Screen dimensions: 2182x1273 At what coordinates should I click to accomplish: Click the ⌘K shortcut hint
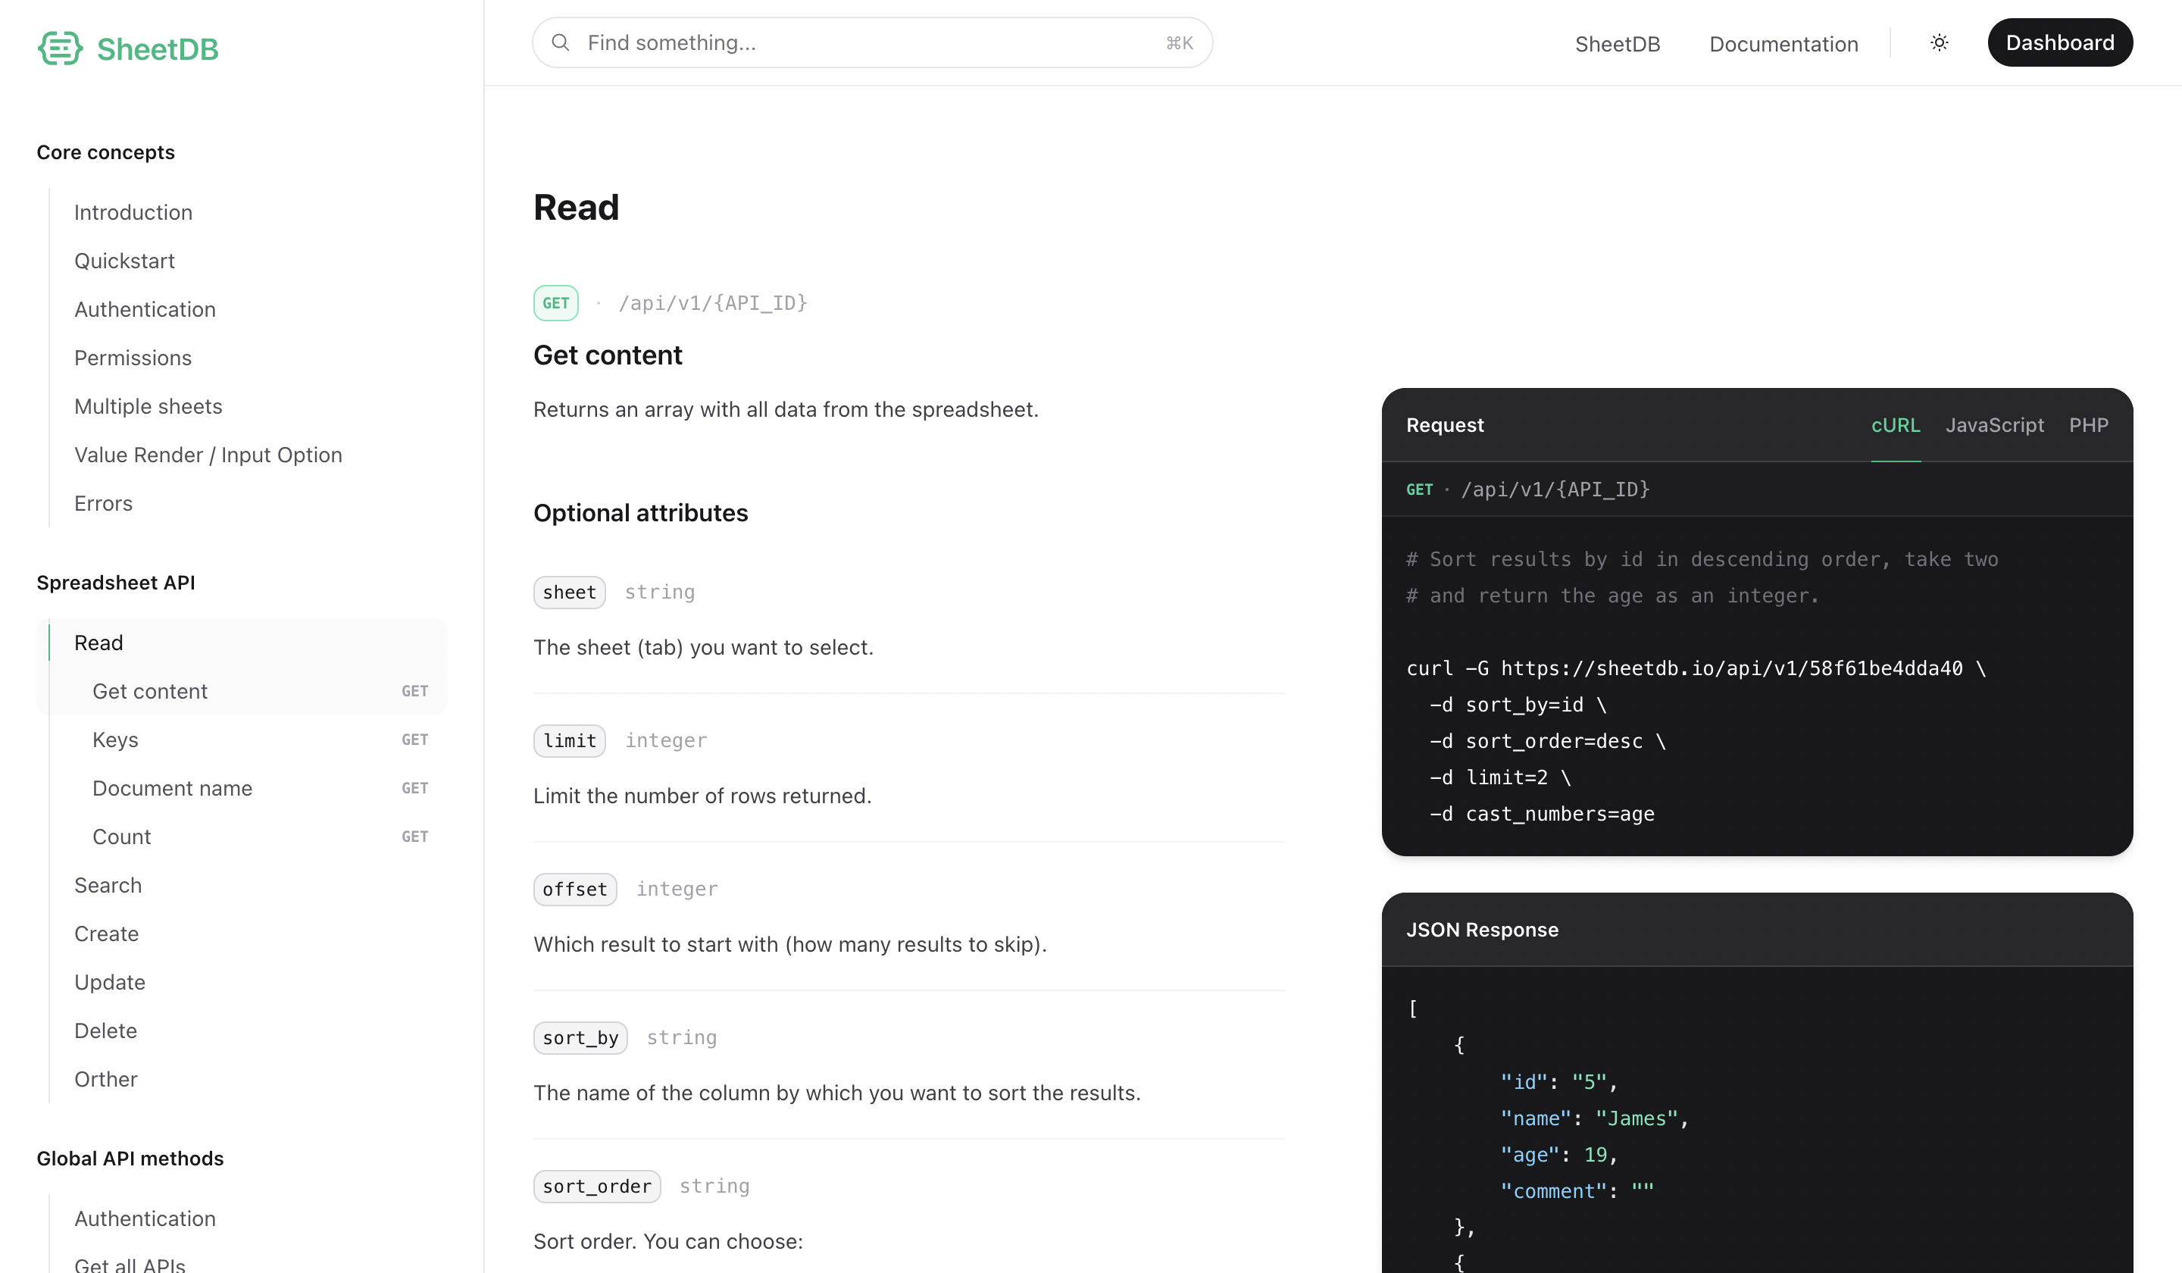tap(1180, 43)
